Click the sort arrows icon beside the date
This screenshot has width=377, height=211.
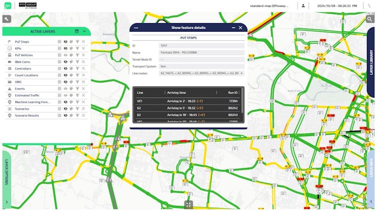click(x=369, y=6)
